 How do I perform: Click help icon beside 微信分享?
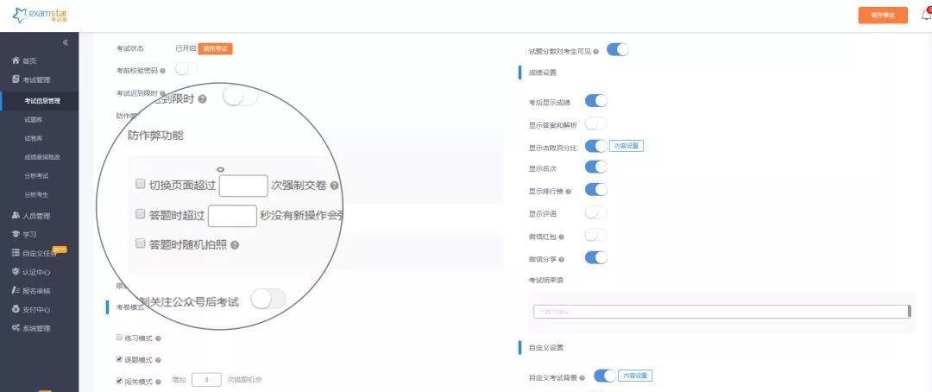(561, 259)
